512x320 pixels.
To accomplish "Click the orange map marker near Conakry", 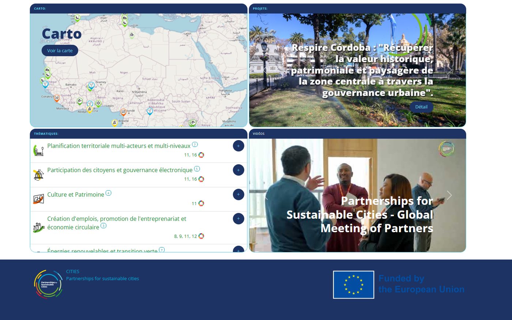I will tap(57, 98).
